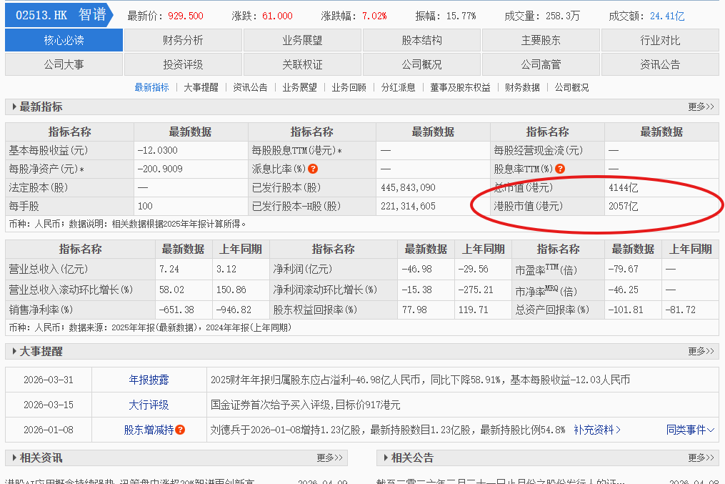Screen dimensions: 725x484
Task: Expand the 同类事件 dropdown
Action: (690, 430)
